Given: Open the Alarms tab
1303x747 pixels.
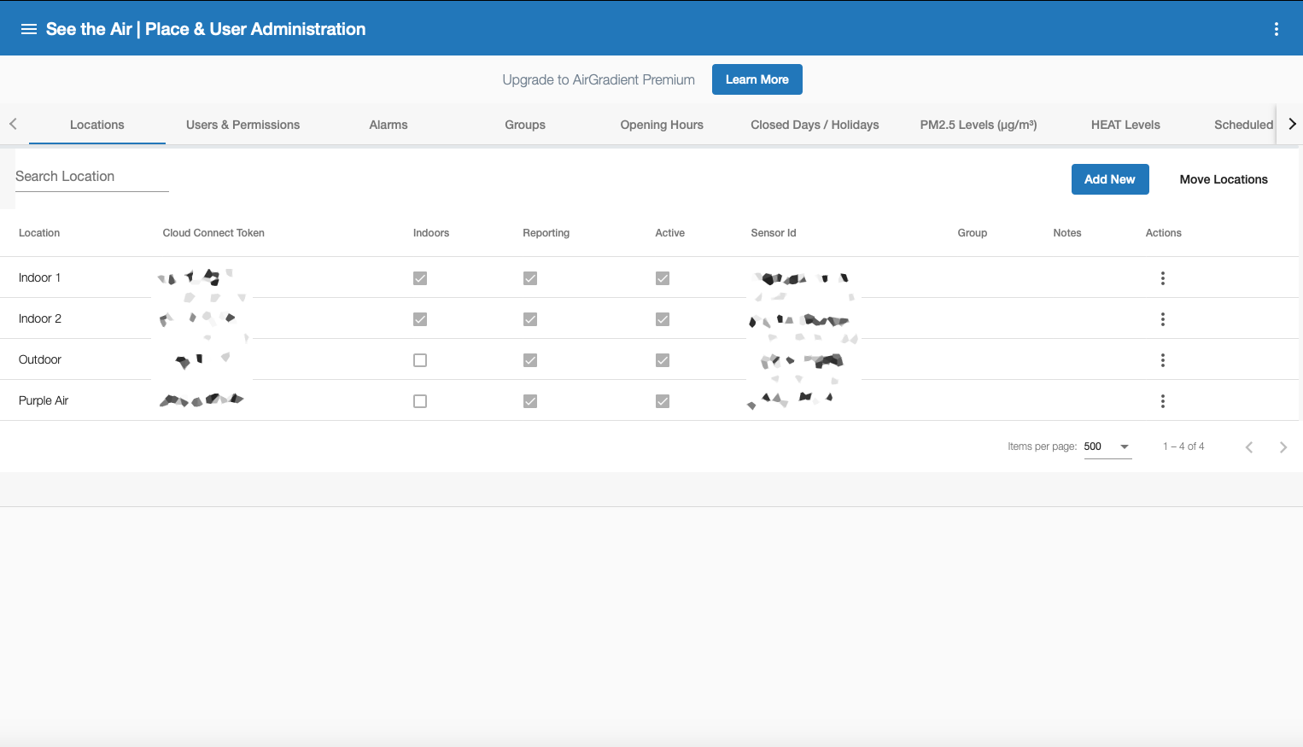Looking at the screenshot, I should 389,125.
